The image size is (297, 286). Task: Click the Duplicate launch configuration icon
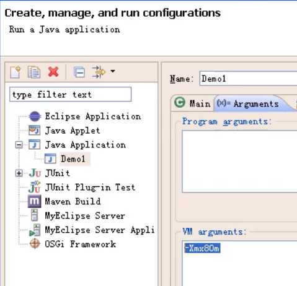(34, 72)
